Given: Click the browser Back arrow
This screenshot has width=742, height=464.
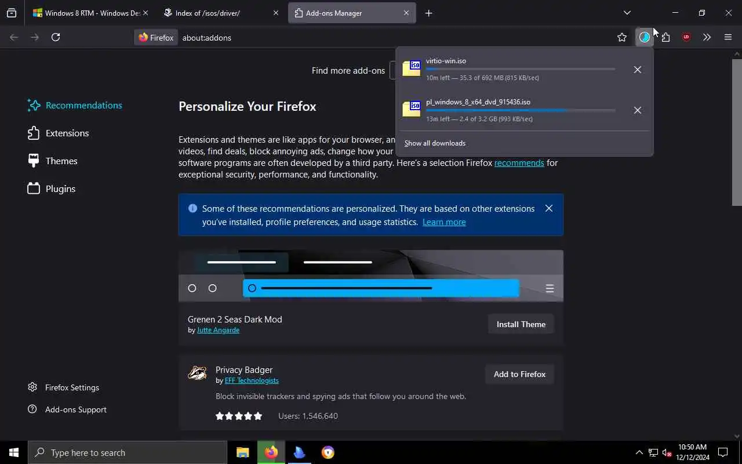Looking at the screenshot, I should [14, 37].
